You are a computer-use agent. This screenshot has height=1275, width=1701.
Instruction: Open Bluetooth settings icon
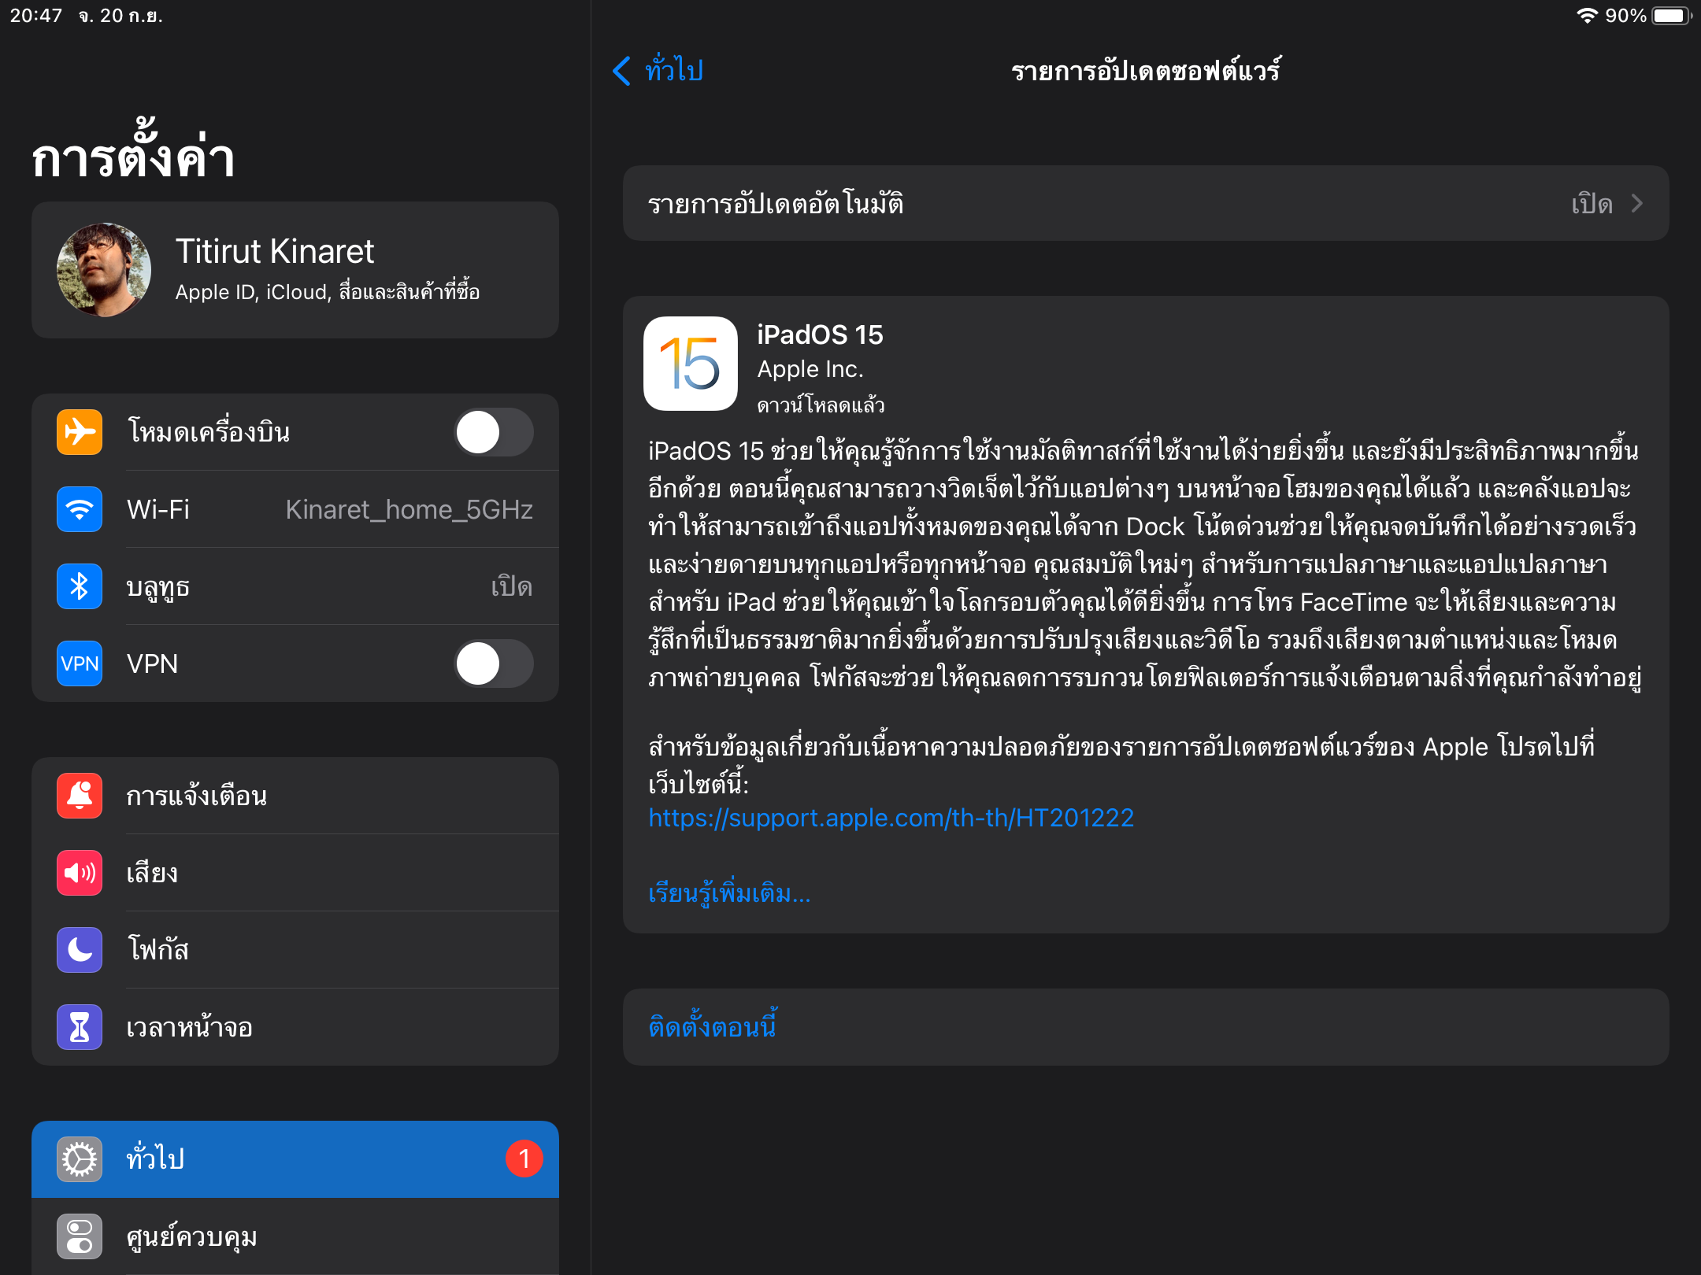80,586
